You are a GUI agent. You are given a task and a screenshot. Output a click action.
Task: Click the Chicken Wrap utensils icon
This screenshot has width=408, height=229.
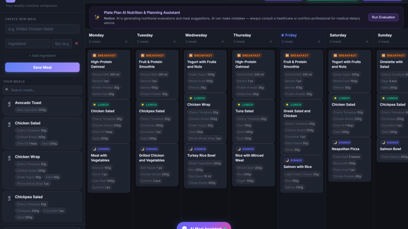[9, 158]
